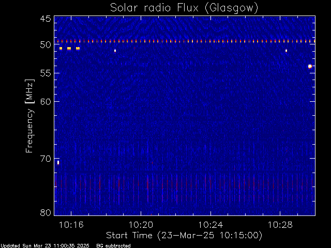Click the 10:24 time tick label
Viewport: 331px width, 248px height.
coord(210,225)
